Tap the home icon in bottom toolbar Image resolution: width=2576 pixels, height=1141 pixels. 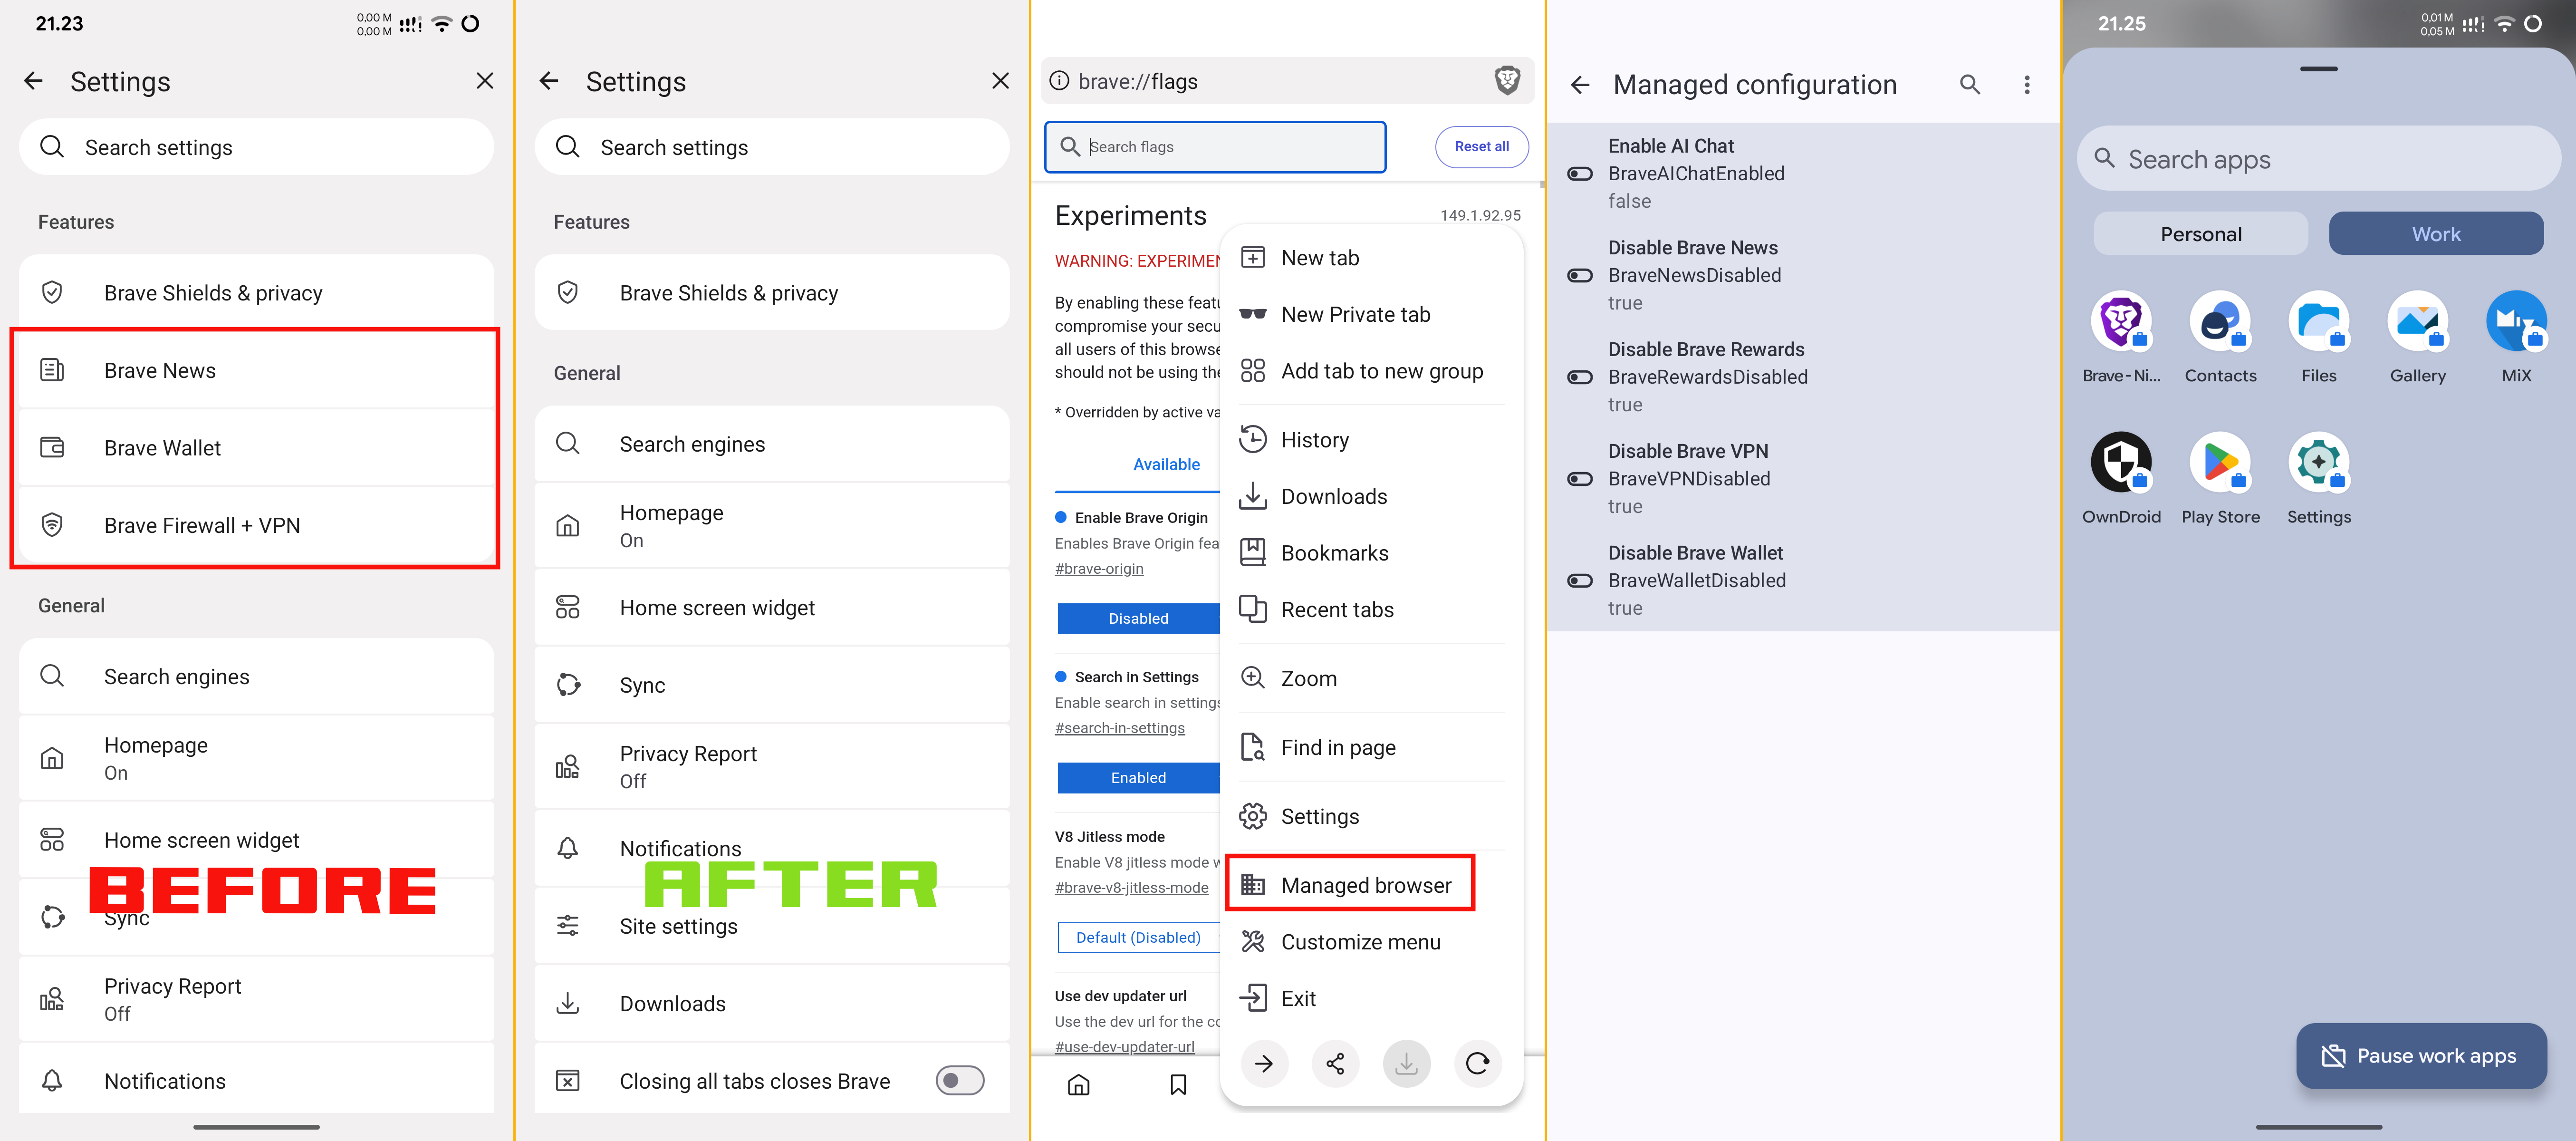[1078, 1084]
